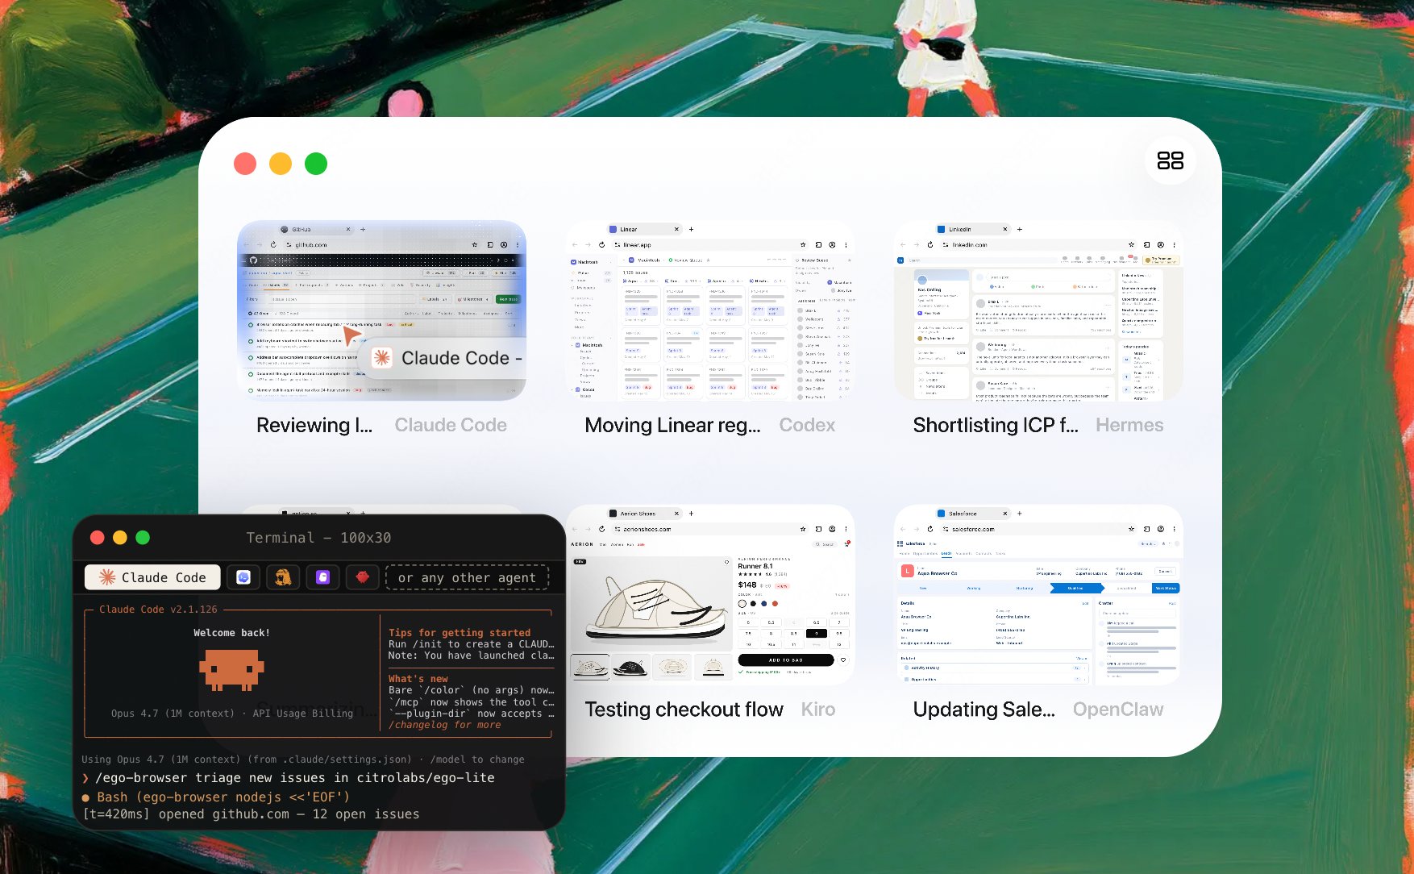Click the 'Updating Sale...' session title
This screenshot has width=1414, height=874.
[984, 710]
